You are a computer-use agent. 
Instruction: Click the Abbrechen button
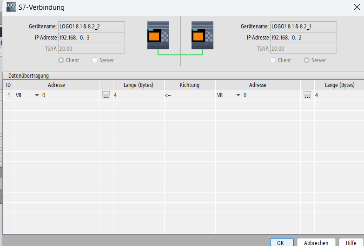point(316,242)
